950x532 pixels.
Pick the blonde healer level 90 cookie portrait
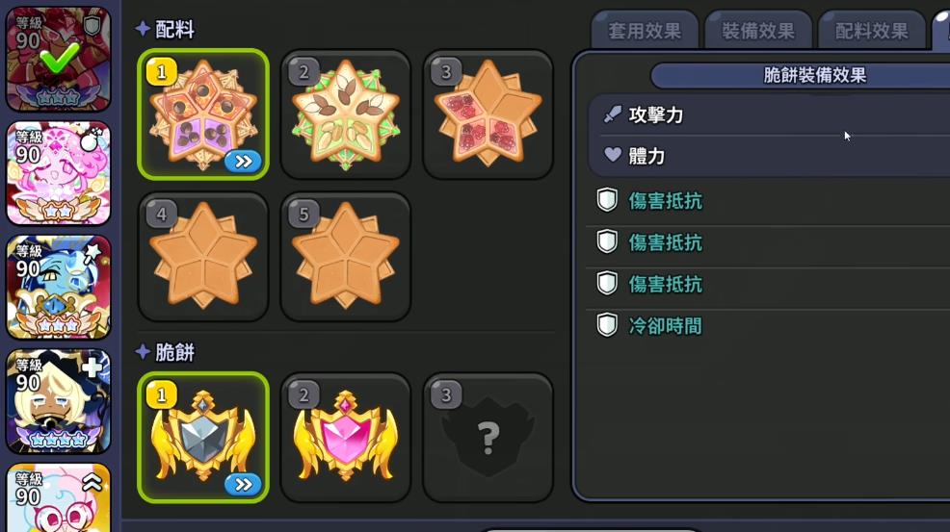[58, 401]
